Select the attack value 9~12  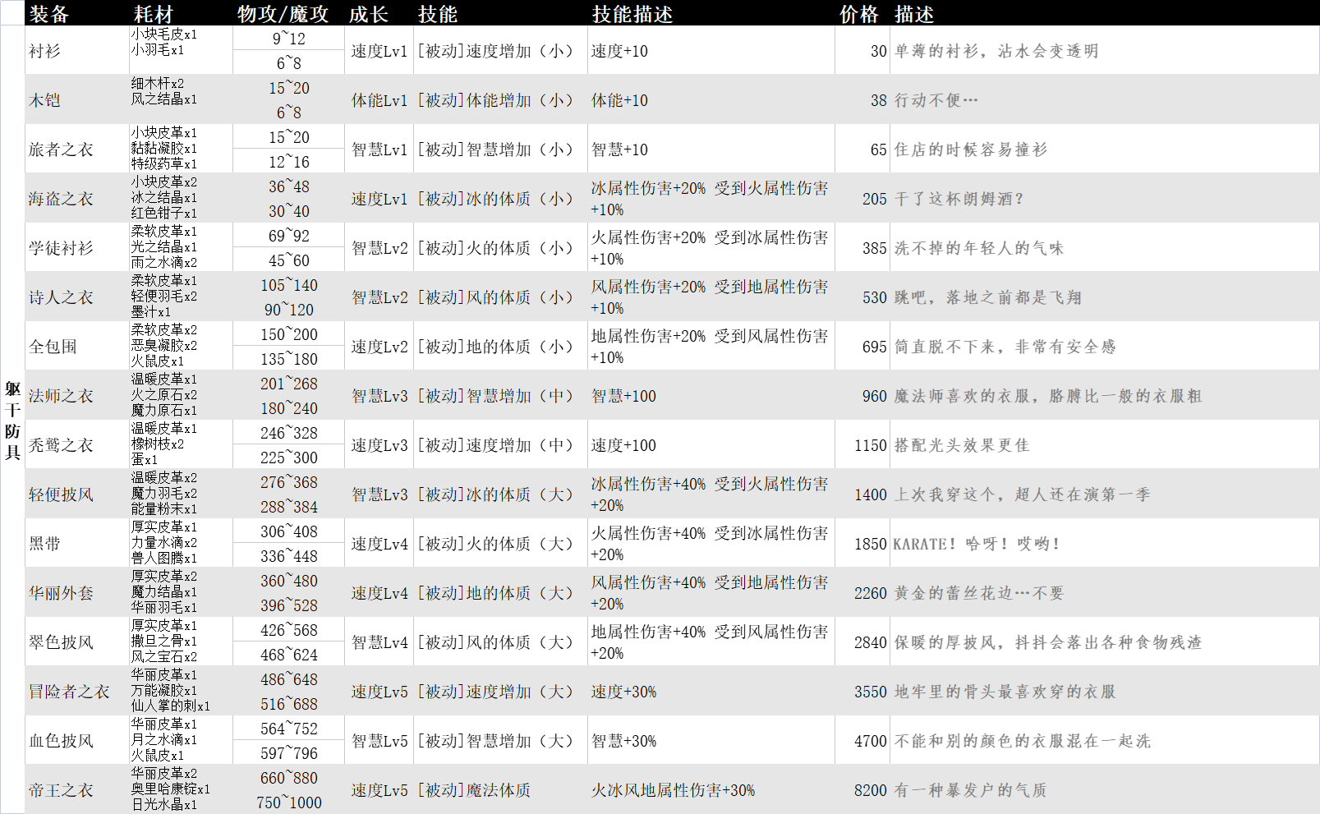coord(288,38)
